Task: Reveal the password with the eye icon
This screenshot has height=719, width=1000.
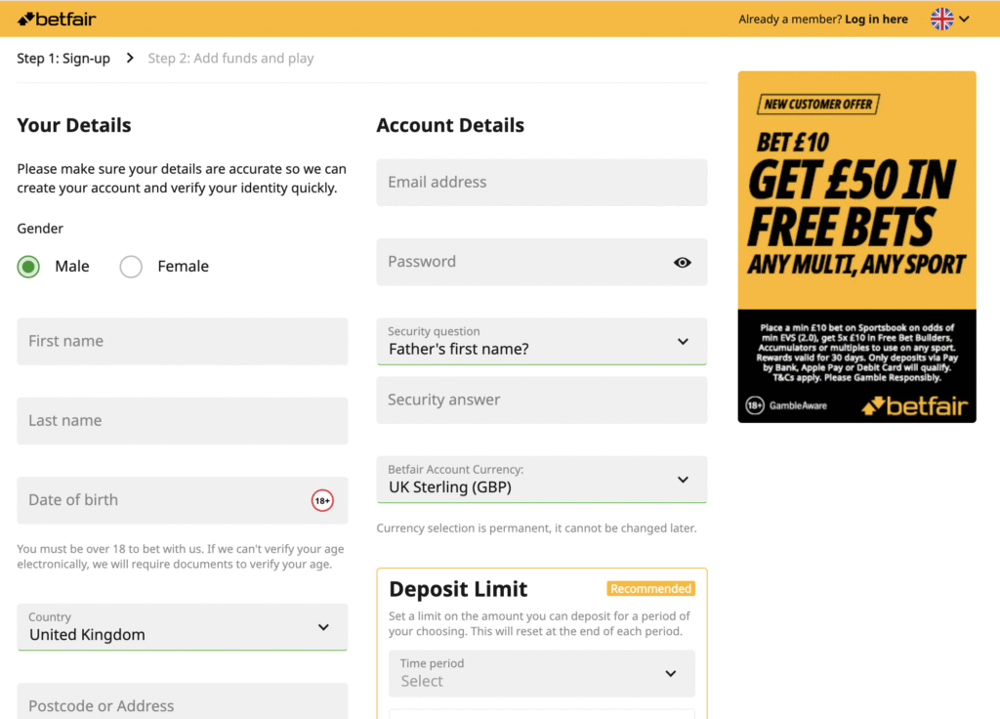Action: coord(683,262)
